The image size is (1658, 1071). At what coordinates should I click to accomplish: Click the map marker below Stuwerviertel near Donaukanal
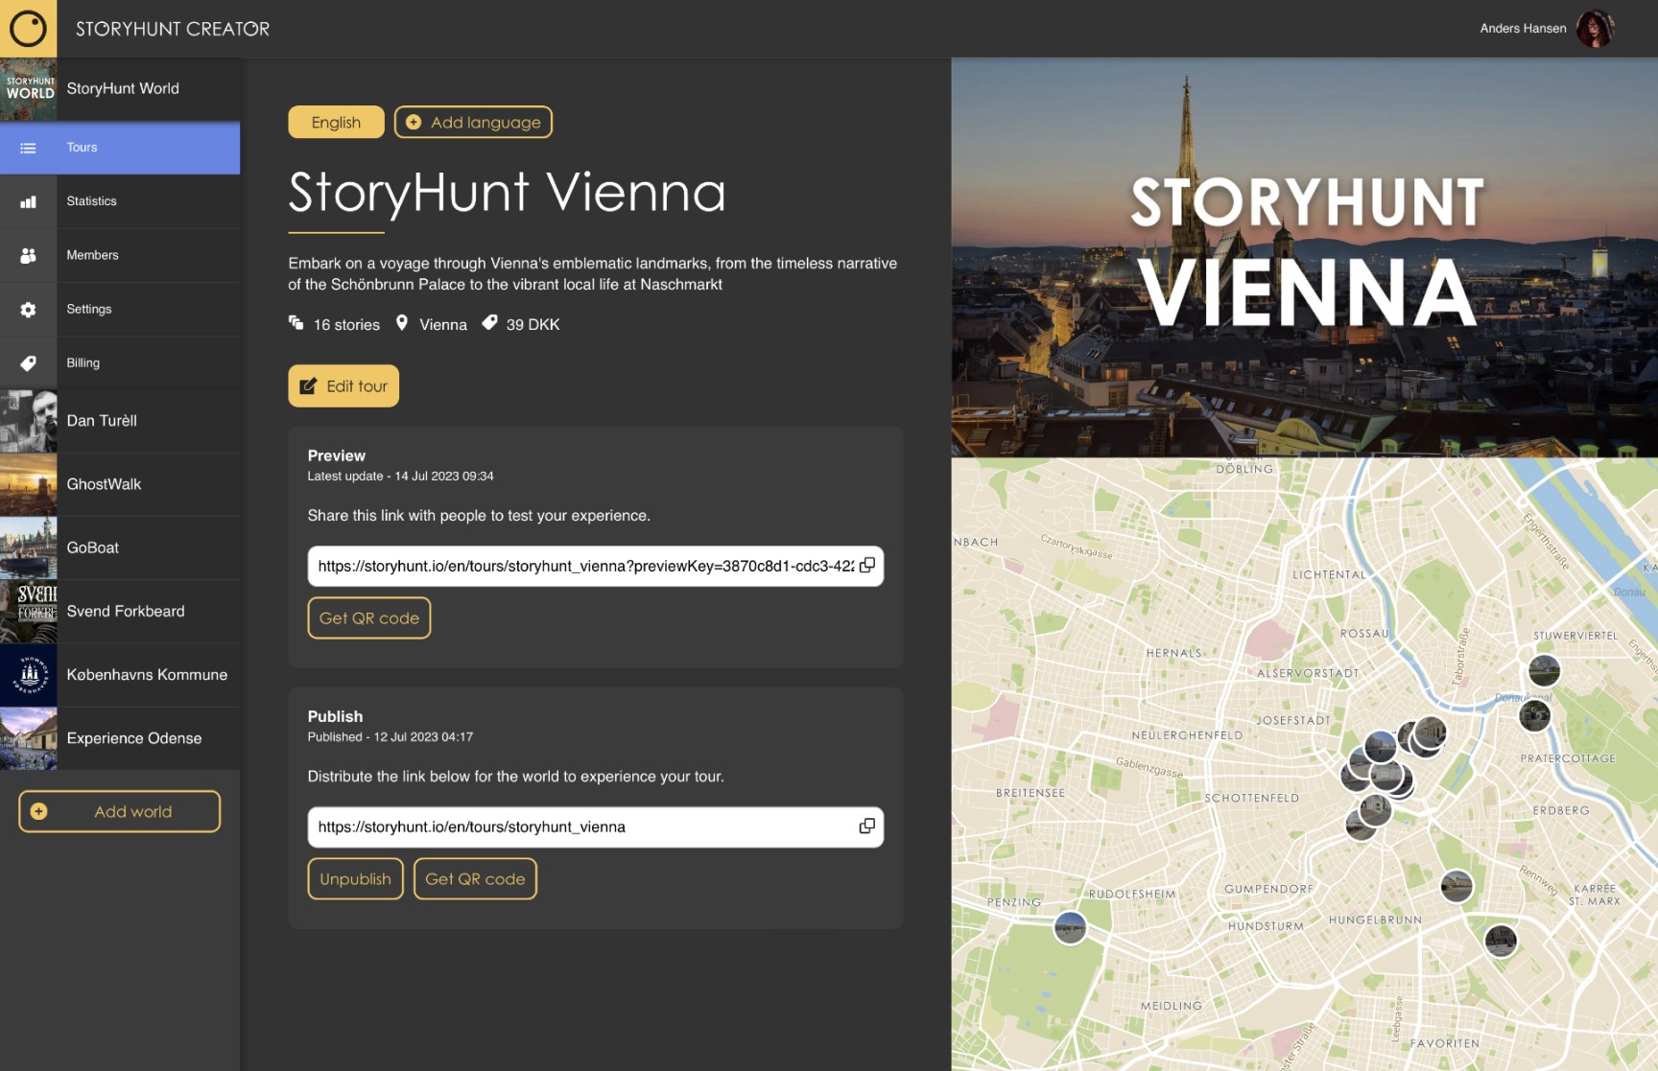pyautogui.click(x=1534, y=715)
